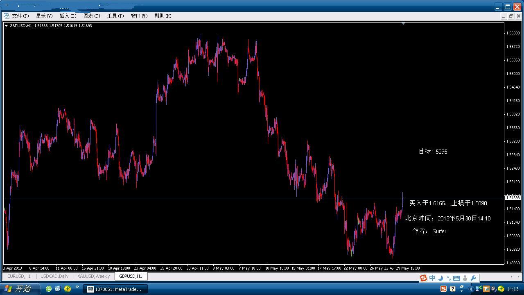
Task: Click the Sogou S logo on the IME toolbar
Action: coord(423,278)
